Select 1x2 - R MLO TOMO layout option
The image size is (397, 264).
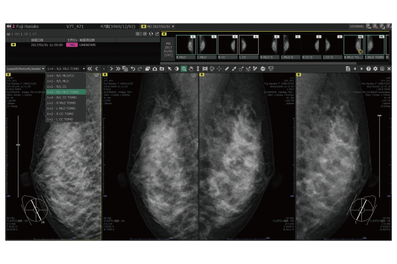pos(62,103)
